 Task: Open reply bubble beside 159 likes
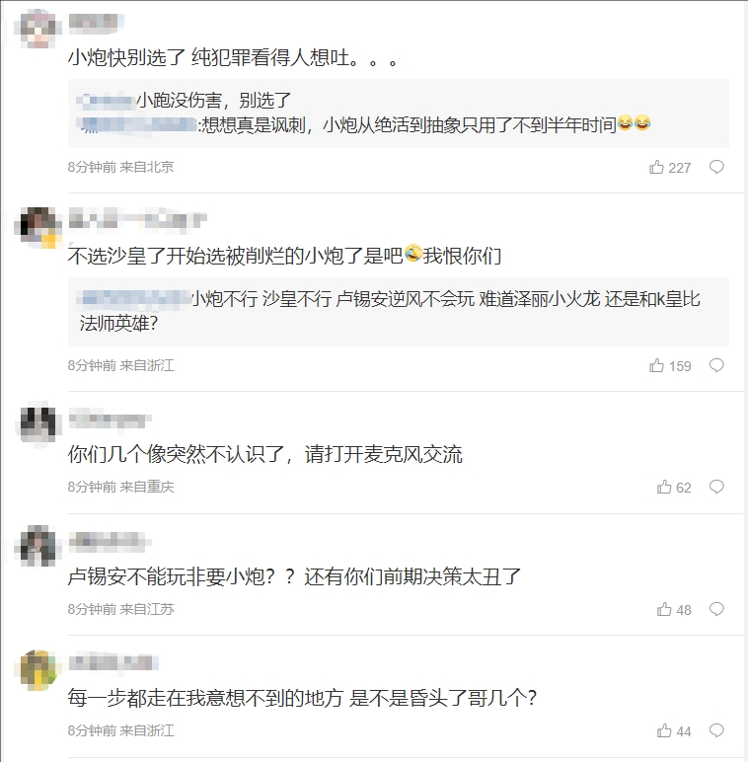tap(716, 365)
